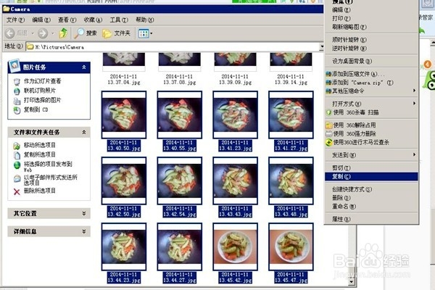The image size is (435, 290).
Task: Choose 设为桌面背景(B) entry
Action: coord(371,61)
